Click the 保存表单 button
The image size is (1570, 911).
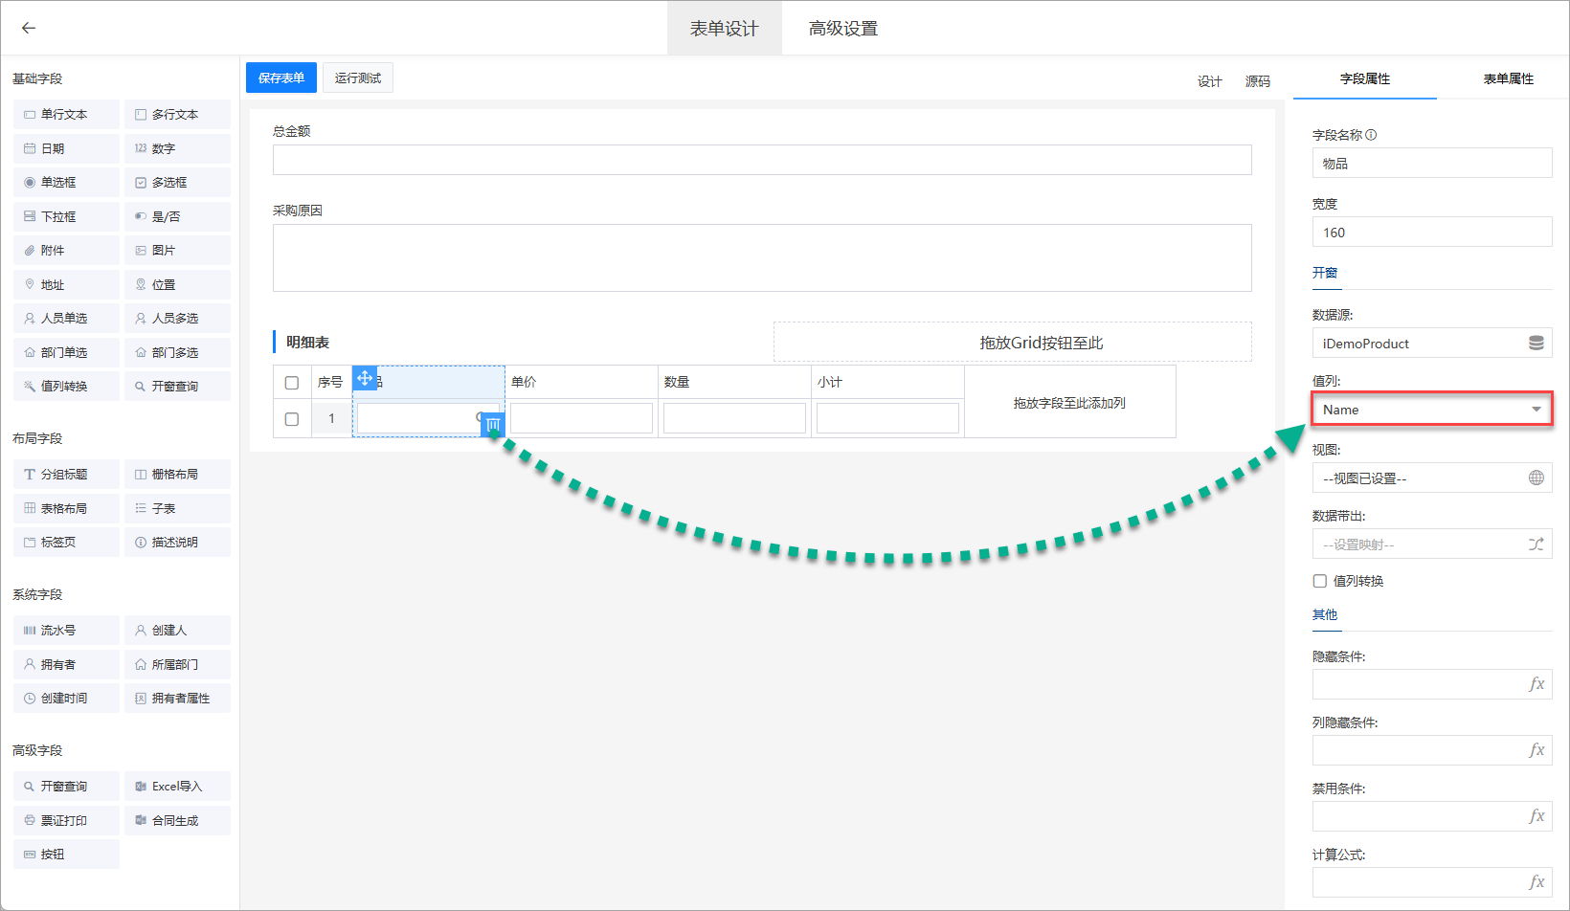click(281, 78)
